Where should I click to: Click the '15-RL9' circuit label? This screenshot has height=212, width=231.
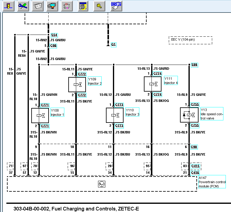pyautogui.click(x=182, y=95)
